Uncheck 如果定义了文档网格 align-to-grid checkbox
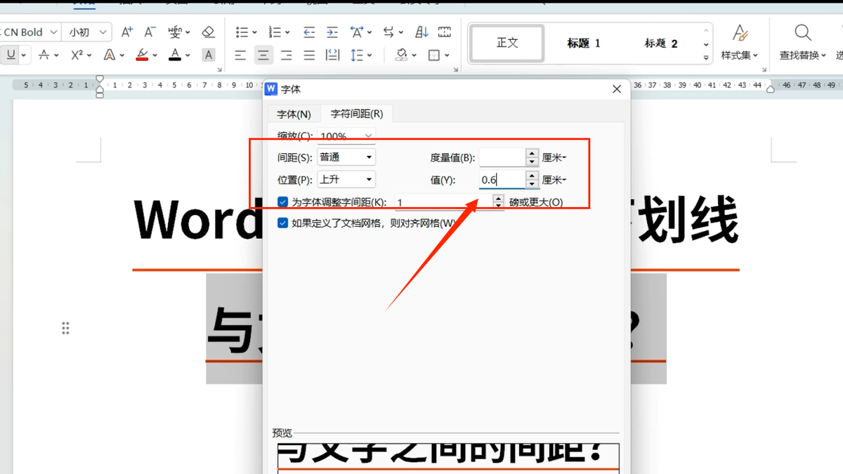 pyautogui.click(x=283, y=223)
